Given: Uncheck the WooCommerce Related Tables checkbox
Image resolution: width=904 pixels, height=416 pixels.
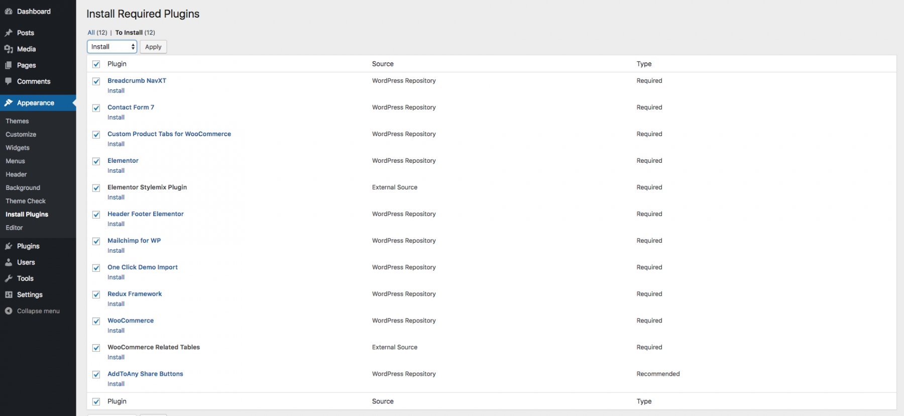Looking at the screenshot, I should pyautogui.click(x=96, y=348).
